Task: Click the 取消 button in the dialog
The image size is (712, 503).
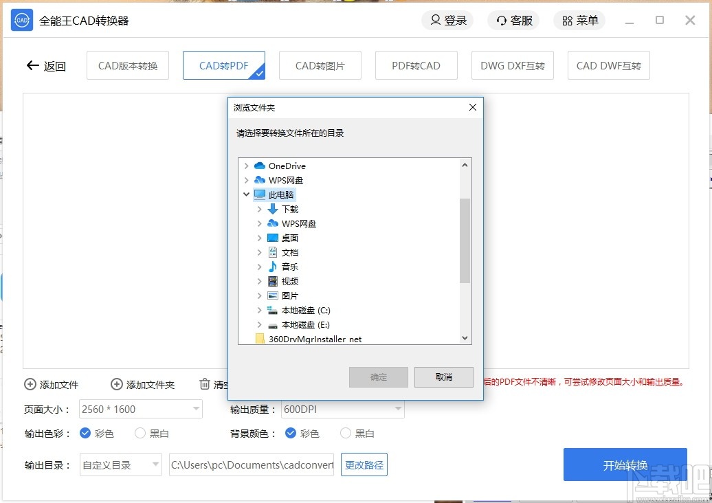Action: click(443, 377)
